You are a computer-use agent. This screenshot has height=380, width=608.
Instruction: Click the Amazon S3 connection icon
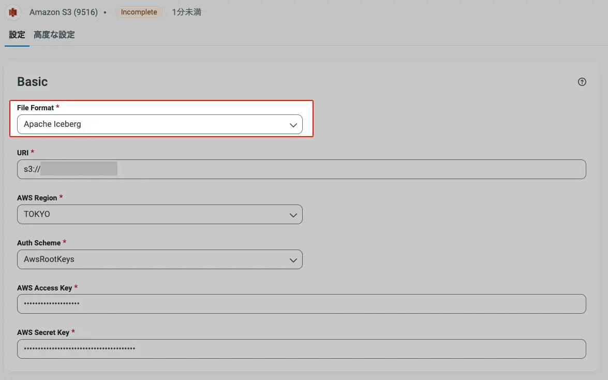click(13, 12)
